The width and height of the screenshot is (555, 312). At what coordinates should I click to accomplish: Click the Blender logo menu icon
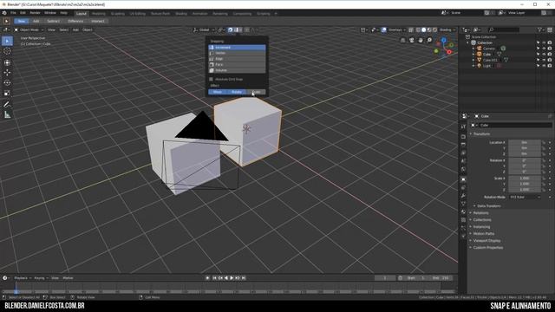pos(4,13)
